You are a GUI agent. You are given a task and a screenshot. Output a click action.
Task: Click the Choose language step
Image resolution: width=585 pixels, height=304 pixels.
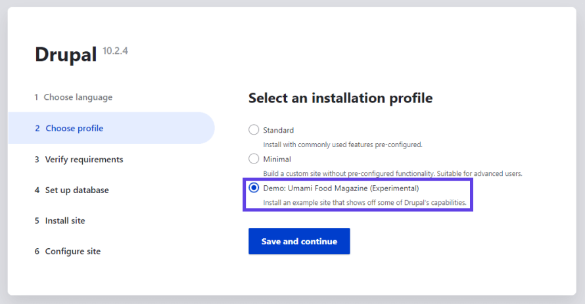(74, 97)
